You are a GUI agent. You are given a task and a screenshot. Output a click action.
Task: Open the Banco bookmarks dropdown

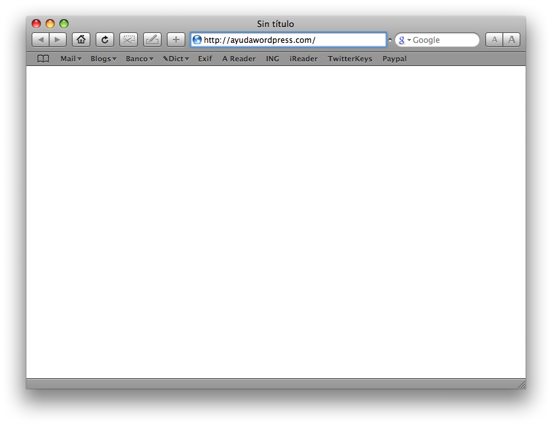(x=139, y=59)
